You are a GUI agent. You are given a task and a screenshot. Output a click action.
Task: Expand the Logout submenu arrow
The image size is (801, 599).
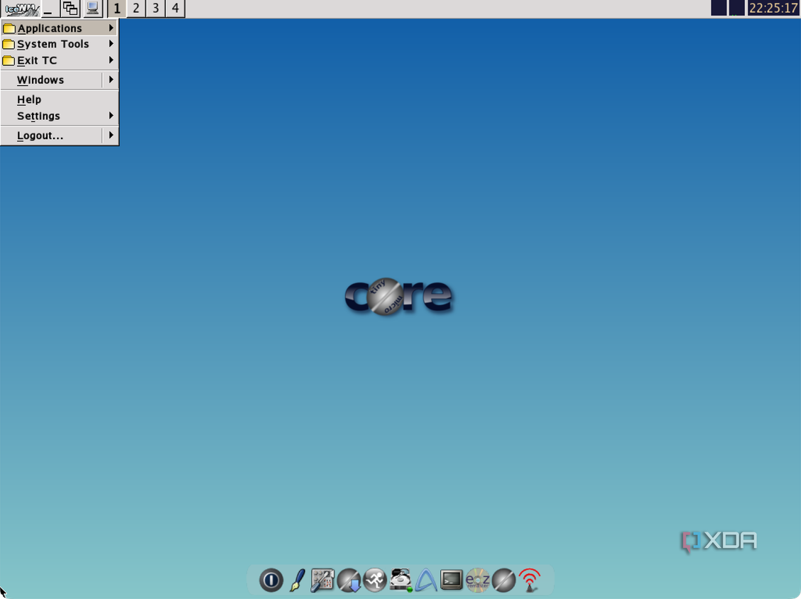point(111,136)
